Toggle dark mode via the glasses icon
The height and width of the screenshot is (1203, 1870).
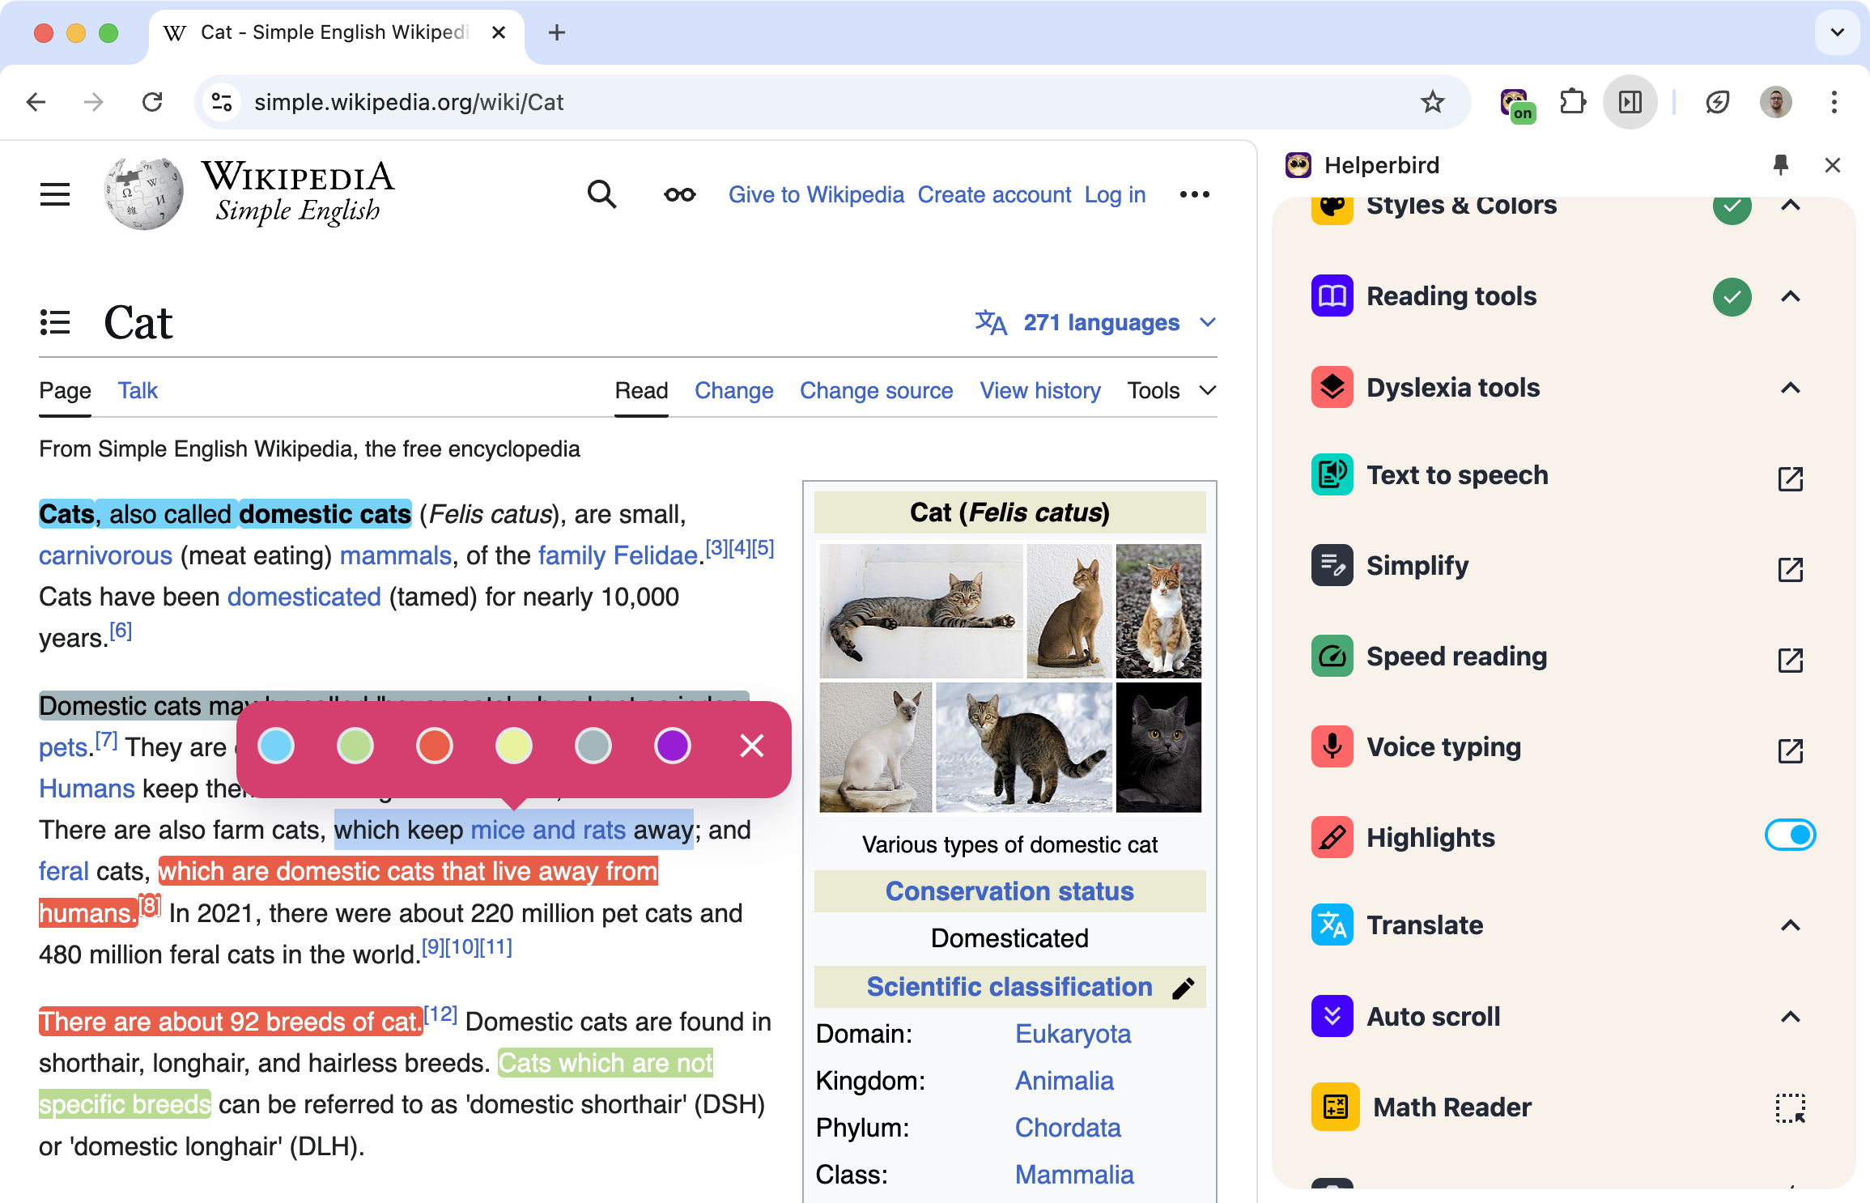[x=678, y=194]
